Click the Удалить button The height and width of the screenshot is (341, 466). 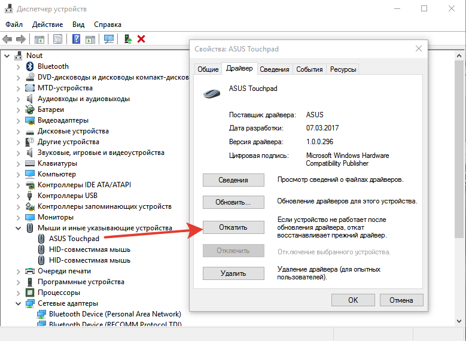pos(233,273)
